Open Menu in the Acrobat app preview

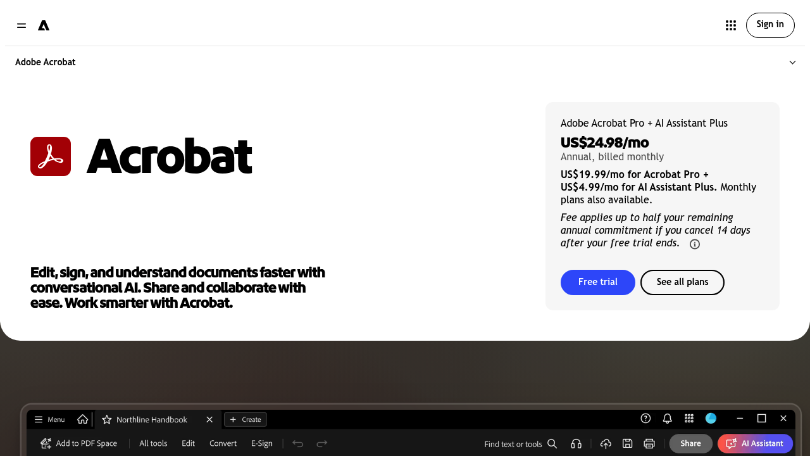pos(49,419)
